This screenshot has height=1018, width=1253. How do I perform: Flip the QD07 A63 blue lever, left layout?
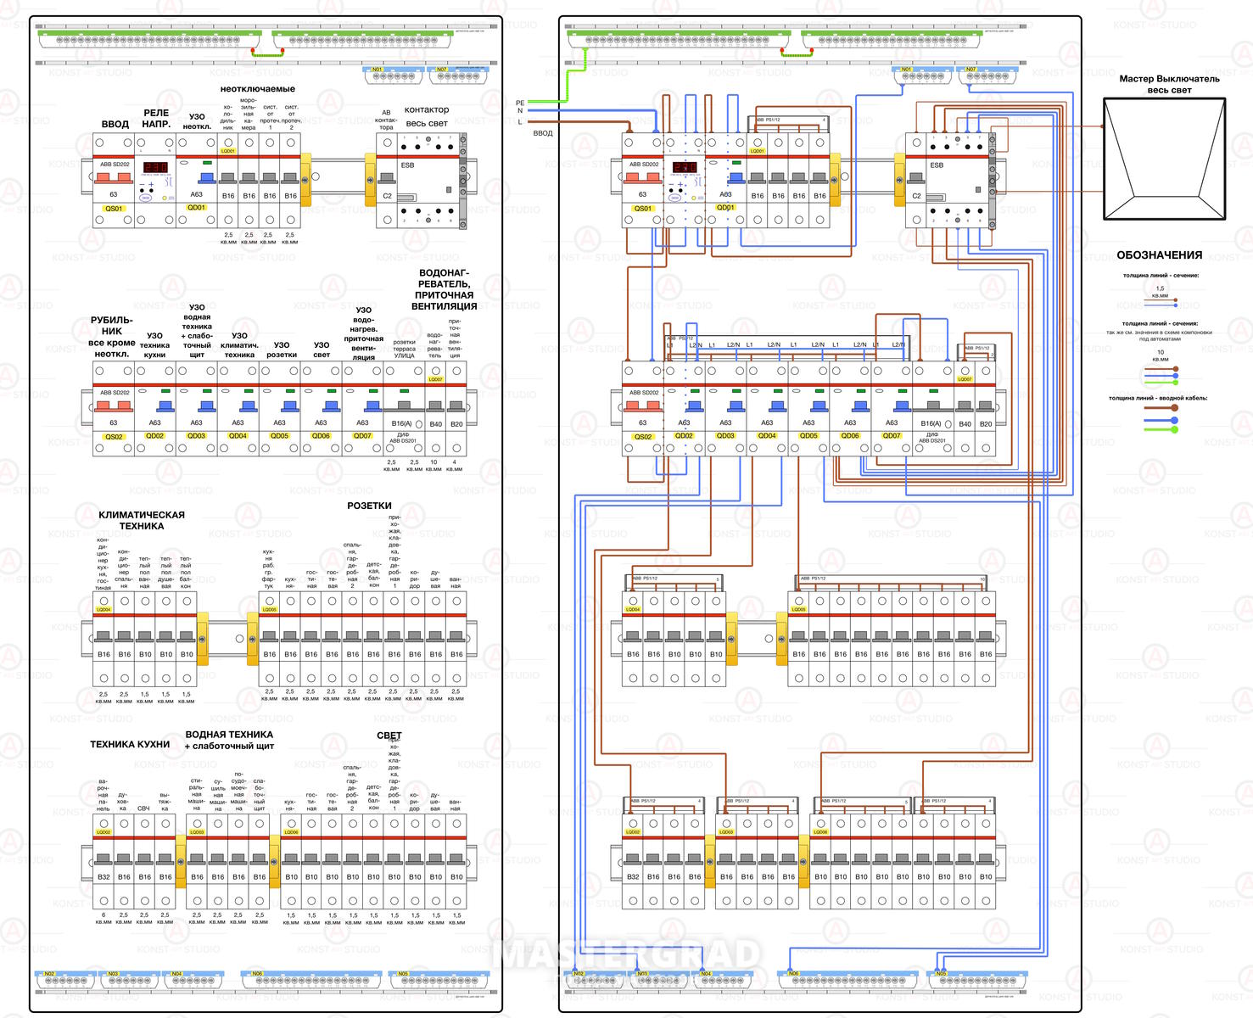(372, 406)
